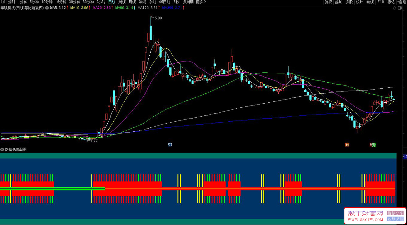
Task: Select the 30分钟 period tab
Action: [75, 2]
